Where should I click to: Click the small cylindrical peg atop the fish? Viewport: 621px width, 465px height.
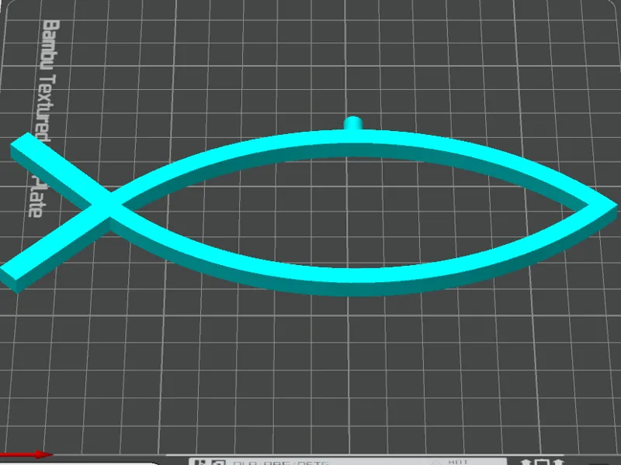click(x=353, y=123)
